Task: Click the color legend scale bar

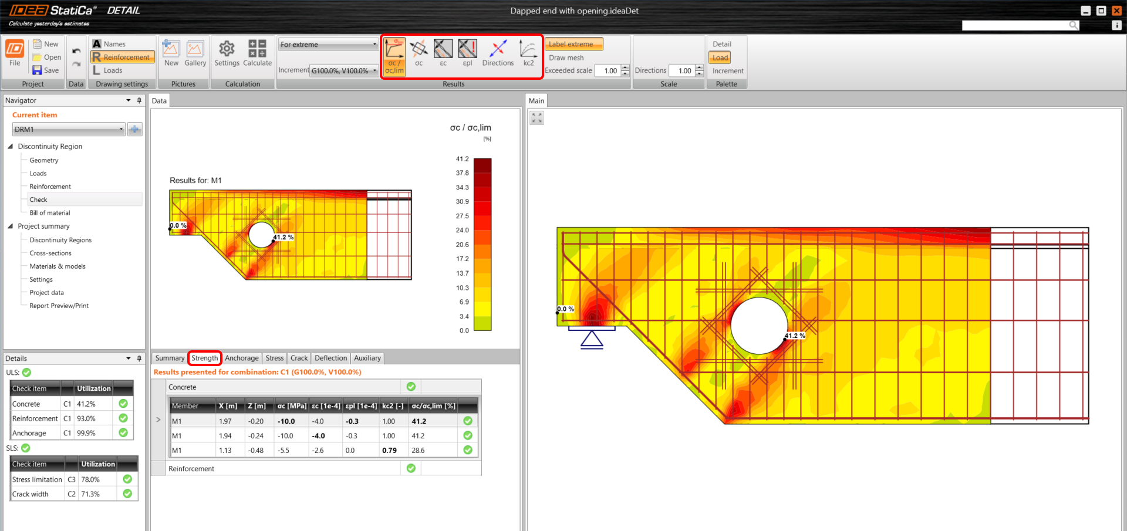Action: [482, 244]
